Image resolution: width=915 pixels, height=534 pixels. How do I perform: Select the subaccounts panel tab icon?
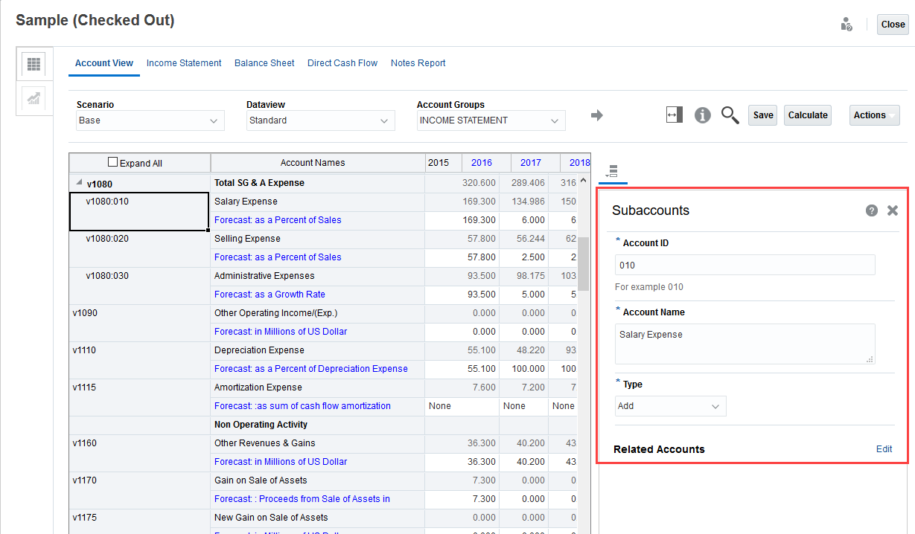(x=613, y=171)
